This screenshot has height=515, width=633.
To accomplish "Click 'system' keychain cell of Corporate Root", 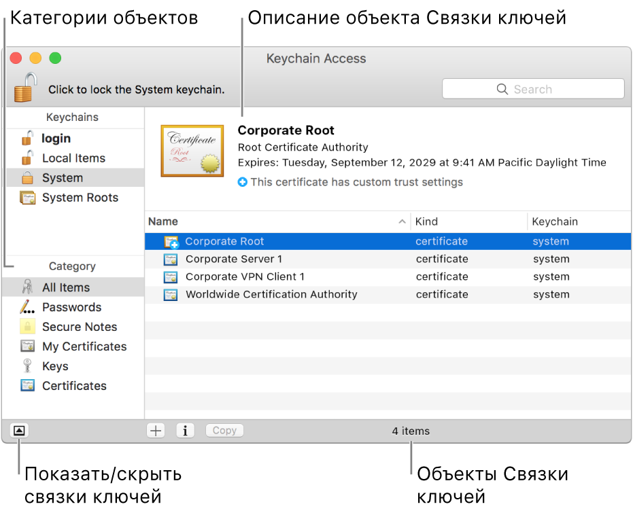I will pos(551,241).
